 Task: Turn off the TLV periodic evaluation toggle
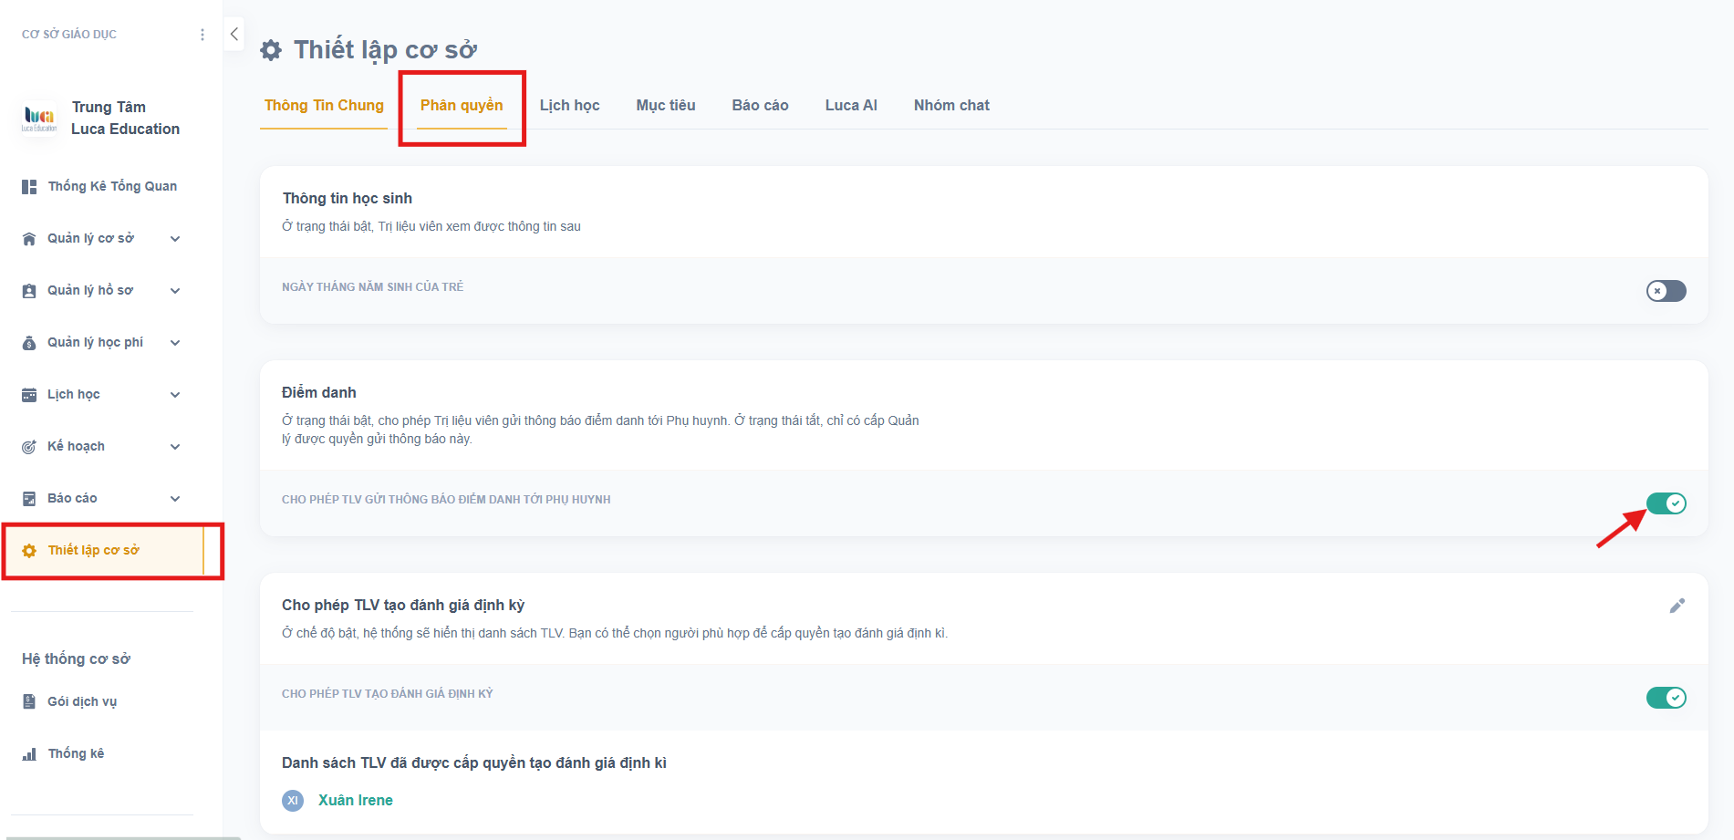coord(1666,698)
